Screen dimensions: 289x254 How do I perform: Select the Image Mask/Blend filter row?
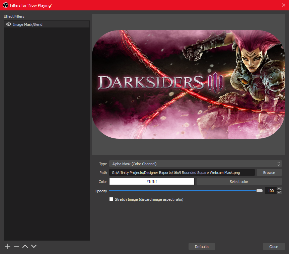[x=47, y=24]
